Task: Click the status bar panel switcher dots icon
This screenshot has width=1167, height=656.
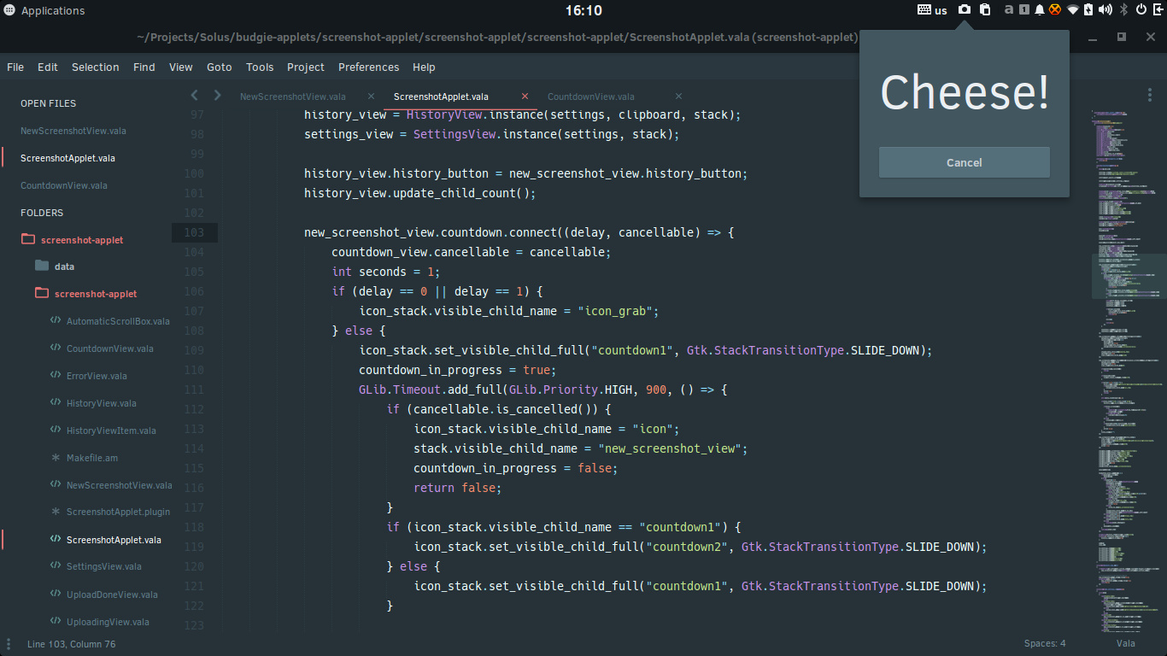Action: tap(10, 643)
